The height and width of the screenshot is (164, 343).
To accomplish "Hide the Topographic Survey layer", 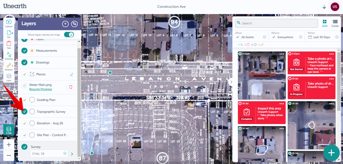I will pyautogui.click(x=24, y=112).
